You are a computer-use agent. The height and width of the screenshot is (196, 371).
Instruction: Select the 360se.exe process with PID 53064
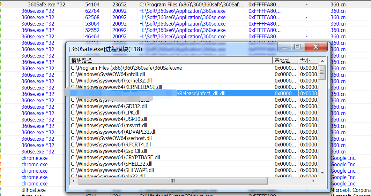pos(38,24)
